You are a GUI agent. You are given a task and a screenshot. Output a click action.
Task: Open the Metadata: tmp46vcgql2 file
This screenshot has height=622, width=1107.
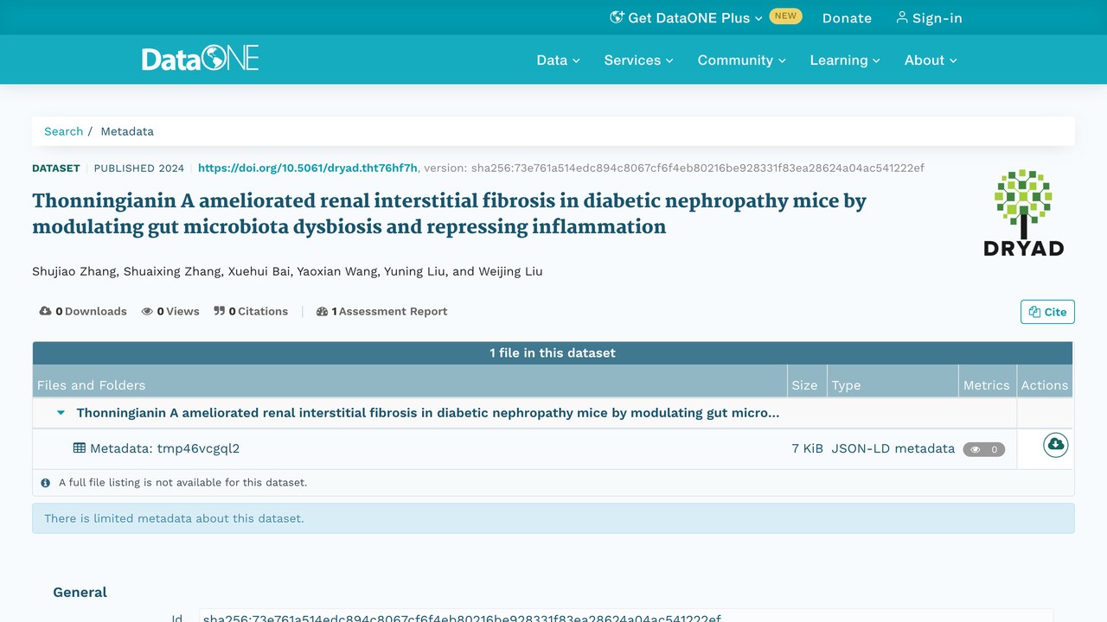click(164, 448)
